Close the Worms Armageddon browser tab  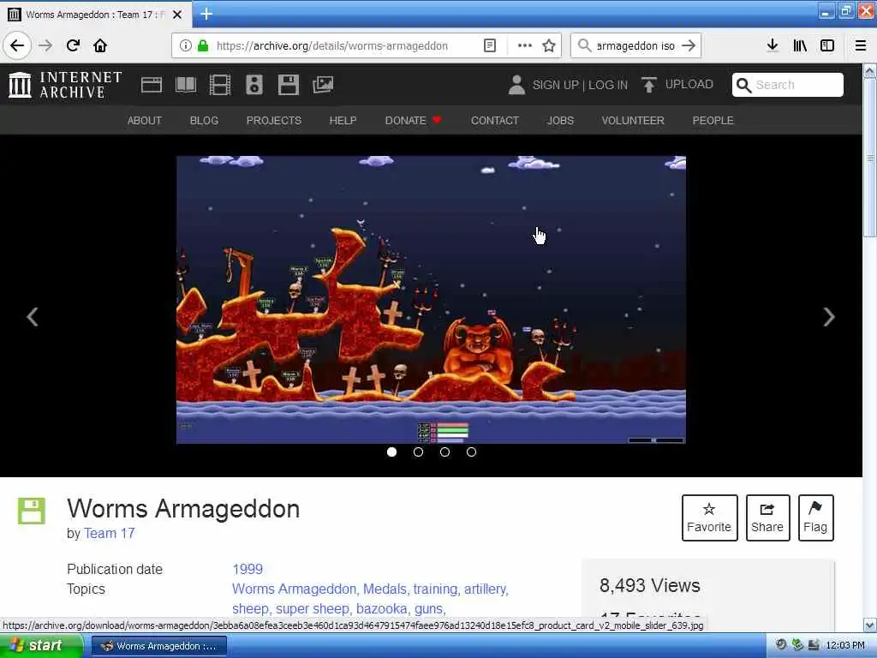tap(177, 15)
